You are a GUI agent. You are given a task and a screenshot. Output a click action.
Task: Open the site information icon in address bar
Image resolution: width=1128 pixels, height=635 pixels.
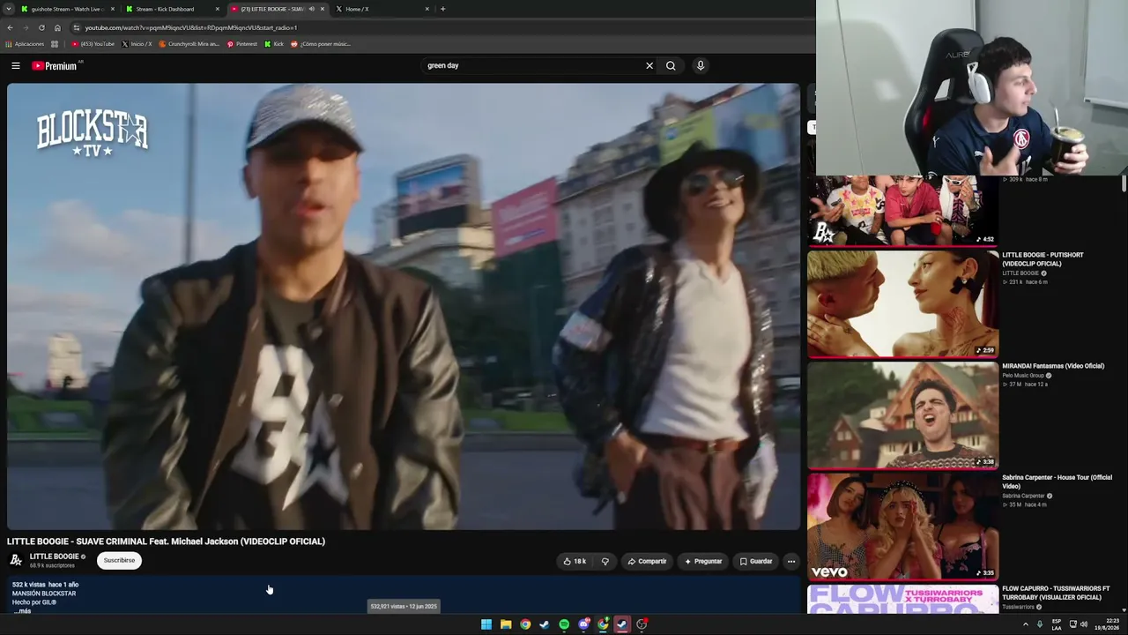(x=76, y=27)
